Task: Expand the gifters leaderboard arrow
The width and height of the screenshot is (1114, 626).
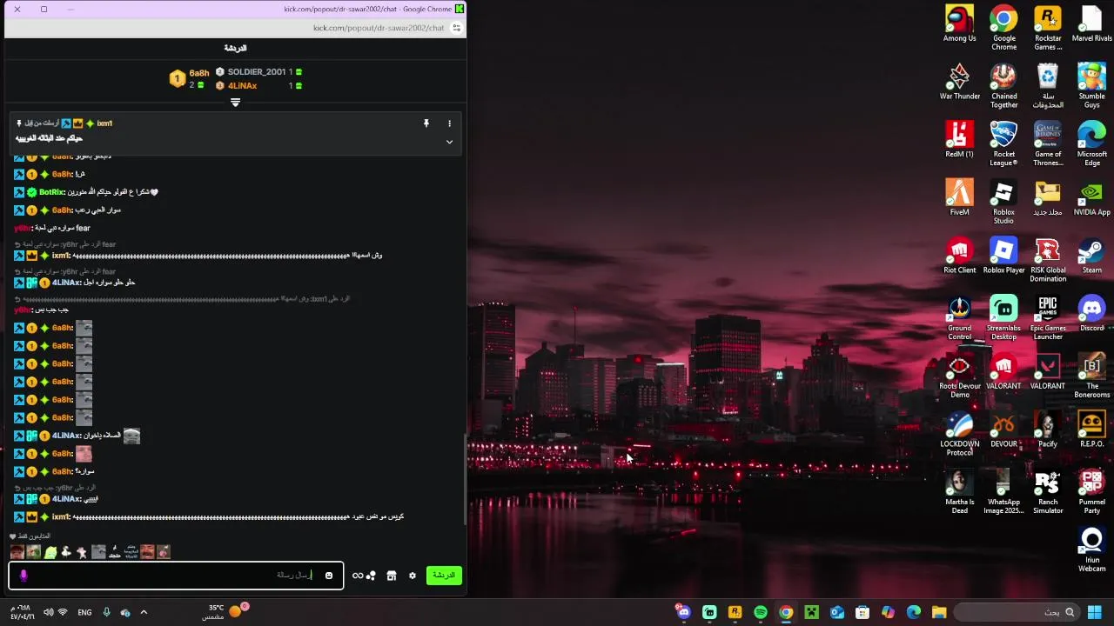Action: click(x=235, y=103)
